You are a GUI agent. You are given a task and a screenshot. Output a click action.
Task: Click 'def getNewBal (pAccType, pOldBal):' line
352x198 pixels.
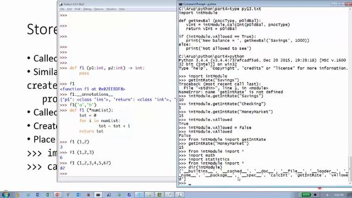(220, 21)
